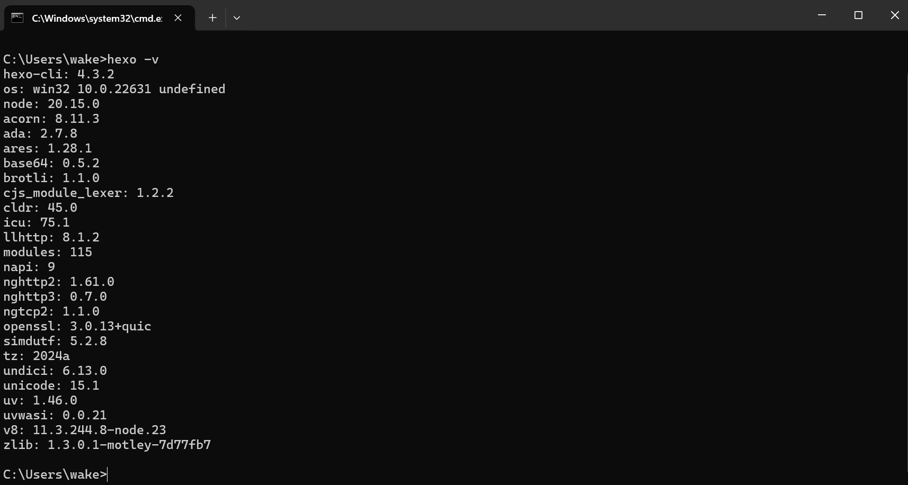Click the 'tz: 2024a' line
The height and width of the screenshot is (485, 908).
[37, 356]
